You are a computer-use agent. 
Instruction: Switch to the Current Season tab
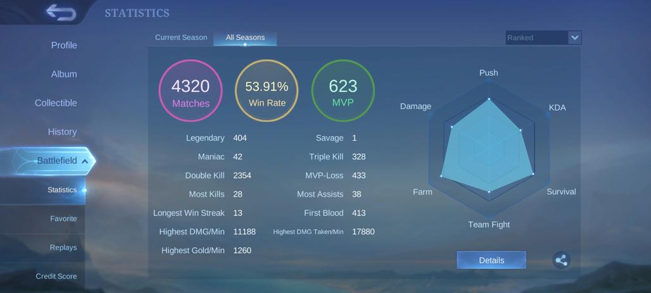[181, 37]
